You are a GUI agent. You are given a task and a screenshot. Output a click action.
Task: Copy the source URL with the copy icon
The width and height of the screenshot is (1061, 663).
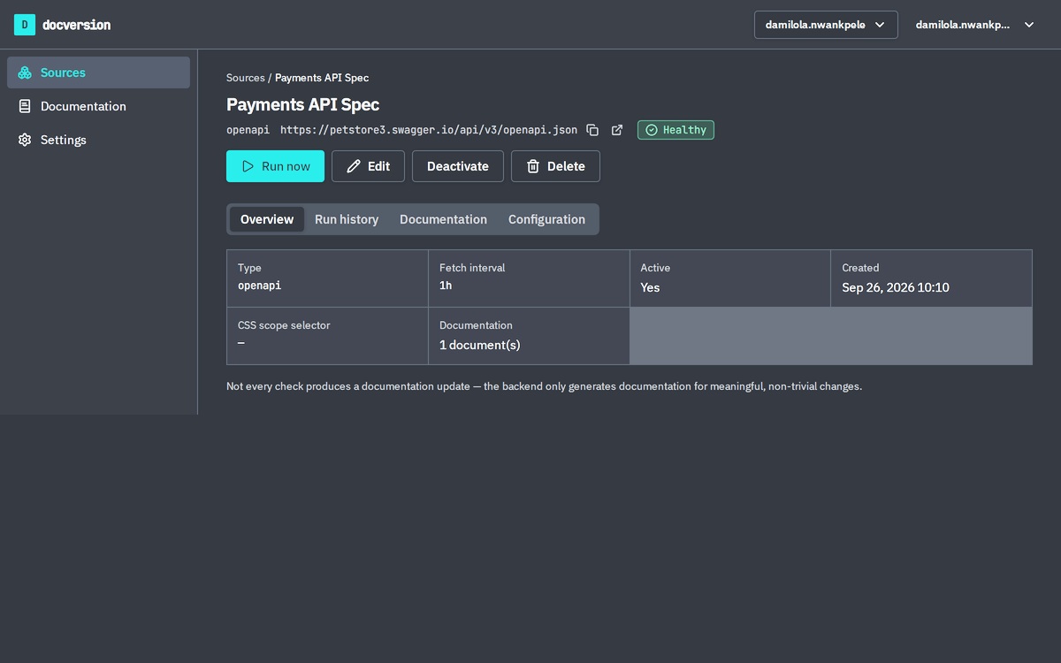(x=592, y=130)
